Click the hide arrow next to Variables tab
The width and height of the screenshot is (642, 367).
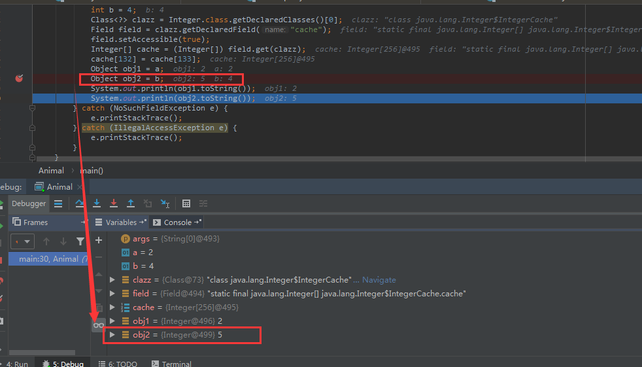click(143, 222)
